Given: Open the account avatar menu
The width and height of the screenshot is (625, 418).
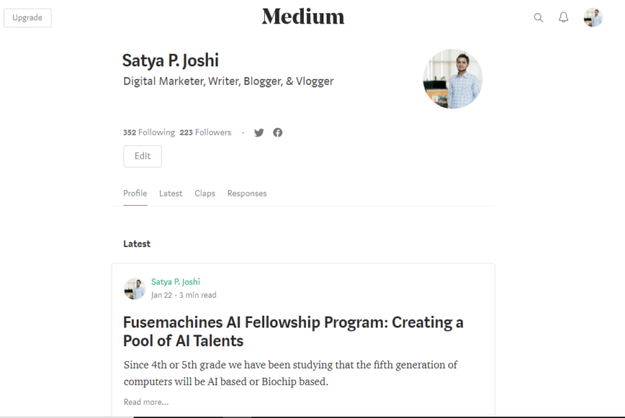Looking at the screenshot, I should click(x=593, y=17).
